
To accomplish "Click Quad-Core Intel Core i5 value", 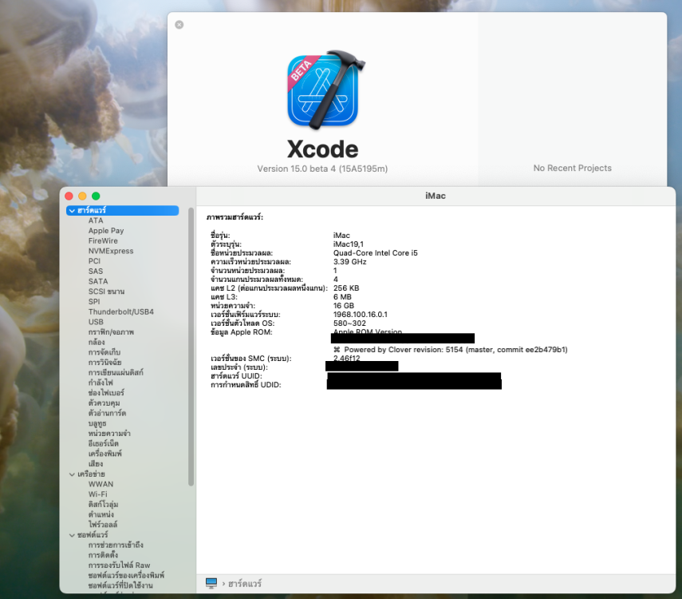I will pyautogui.click(x=376, y=252).
